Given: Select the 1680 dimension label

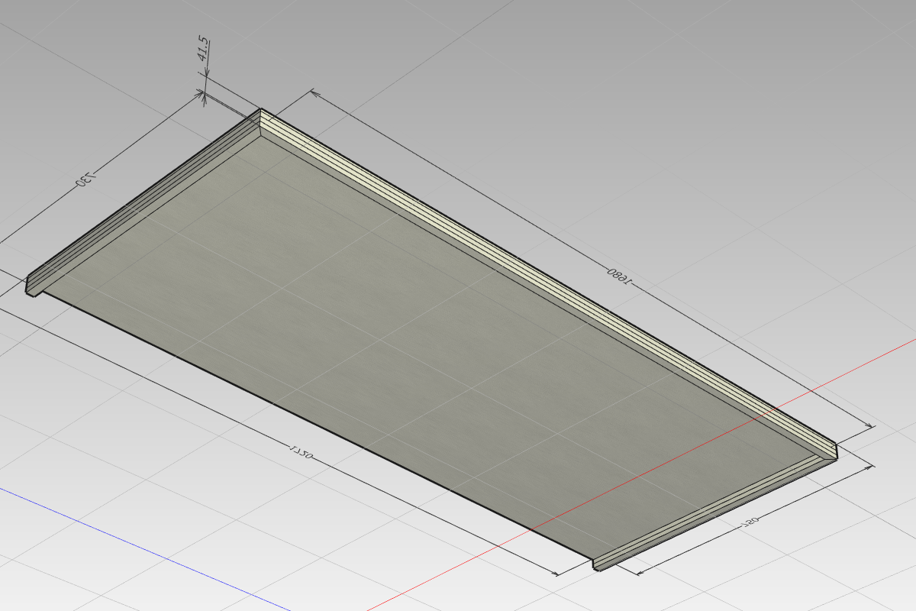Looking at the screenshot, I should coord(620,276).
